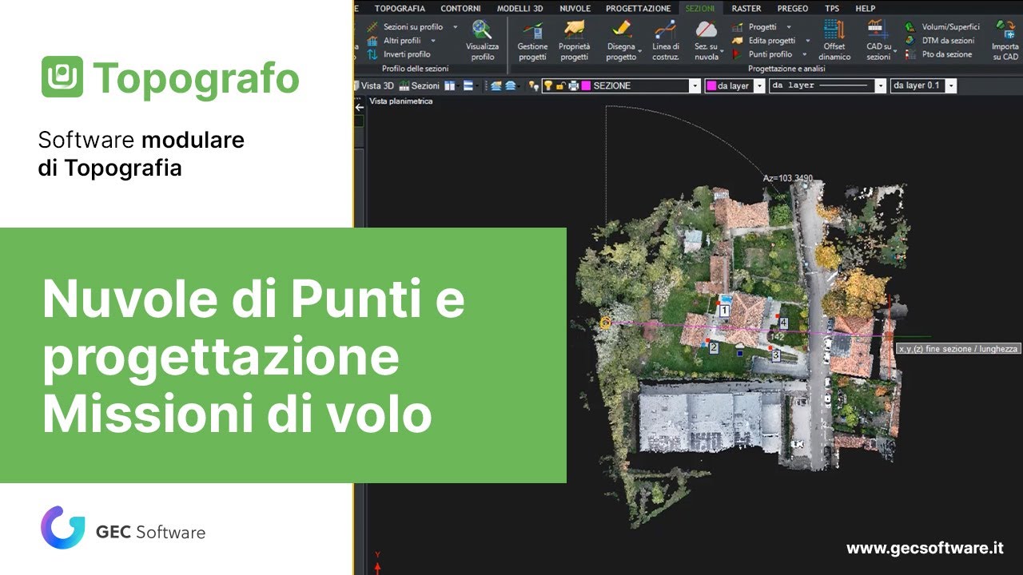Click horizontal window tiling icon
Image resolution: width=1023 pixels, height=575 pixels.
tap(468, 85)
